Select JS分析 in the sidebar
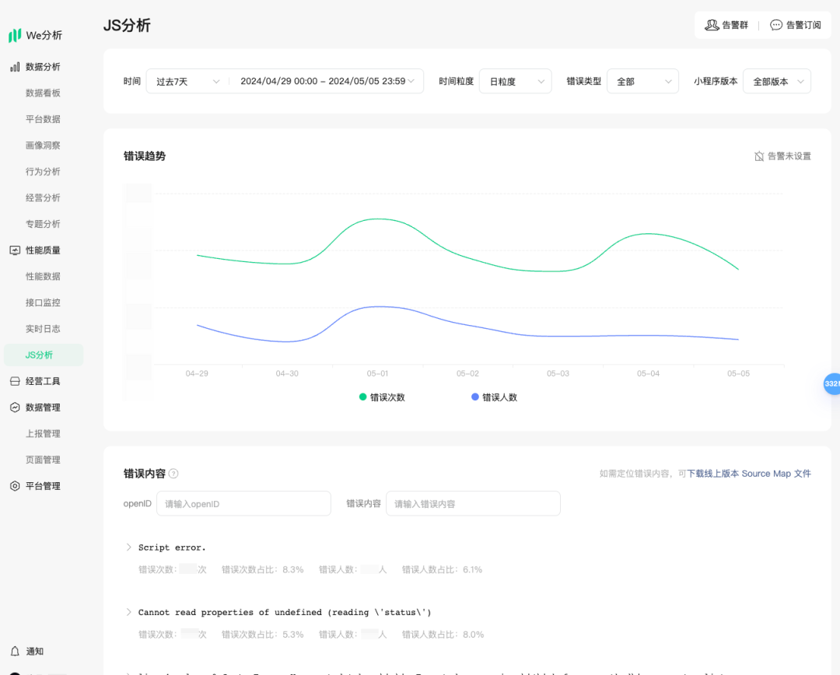 [x=44, y=355]
